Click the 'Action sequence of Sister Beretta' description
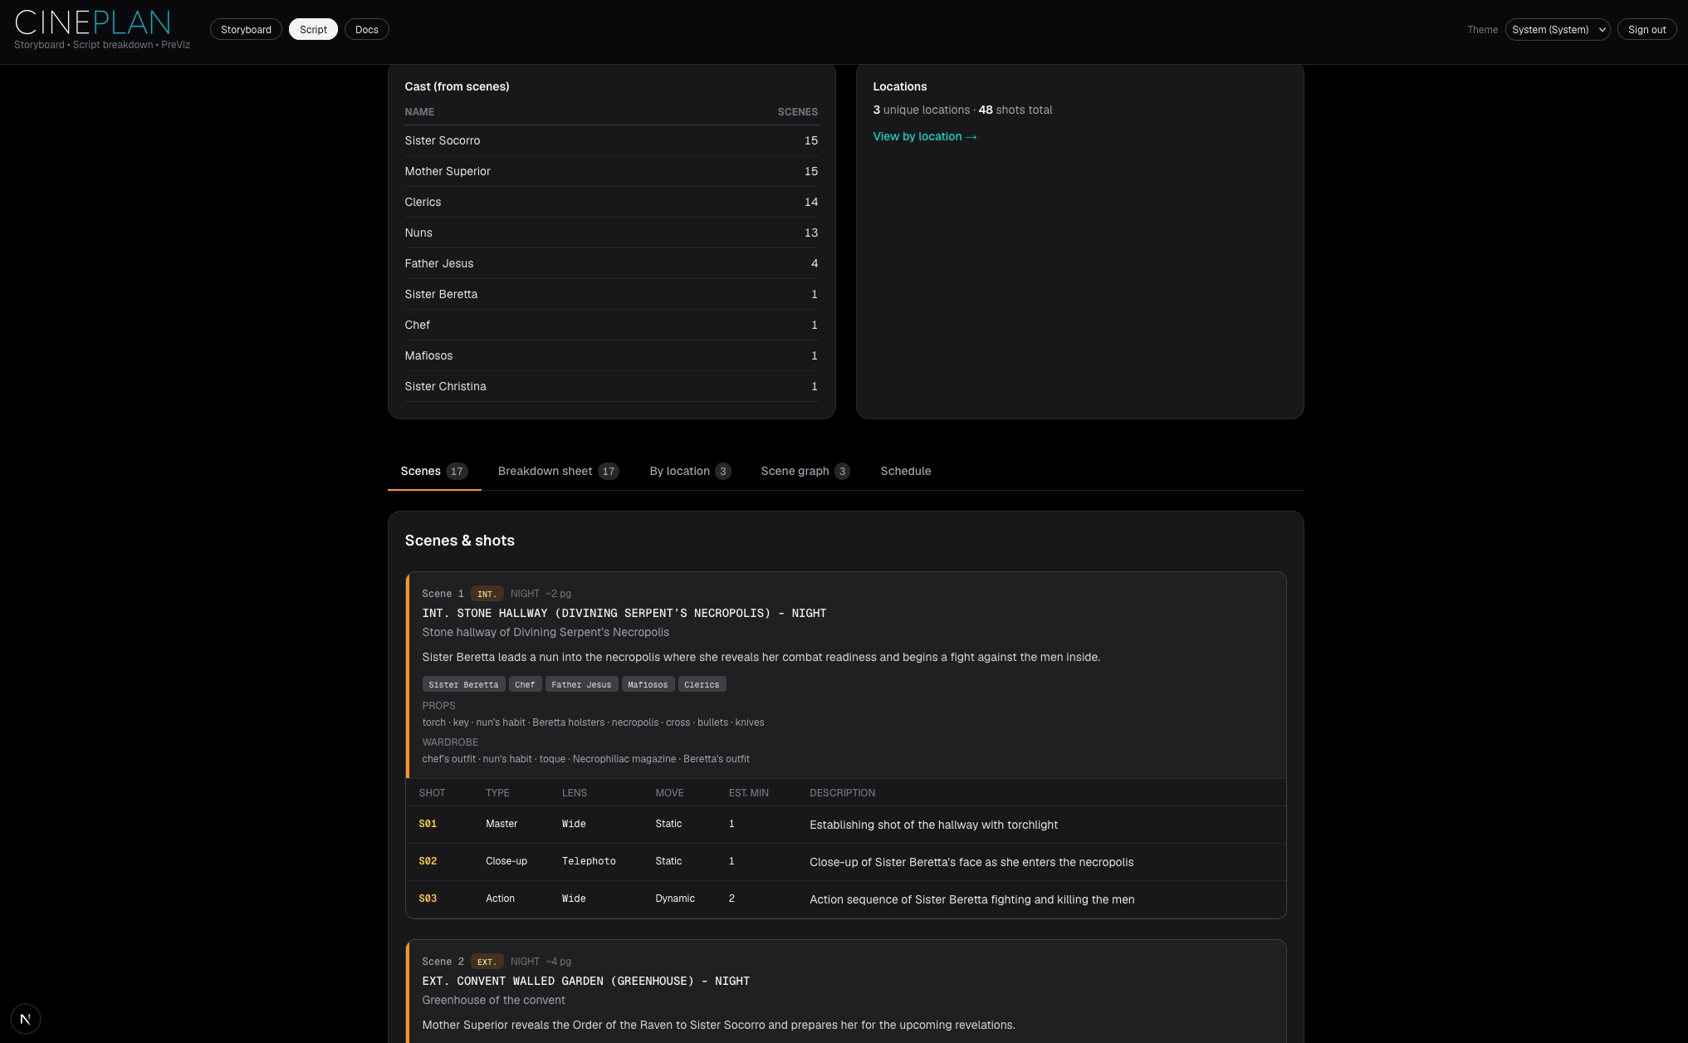 pyautogui.click(x=971, y=899)
